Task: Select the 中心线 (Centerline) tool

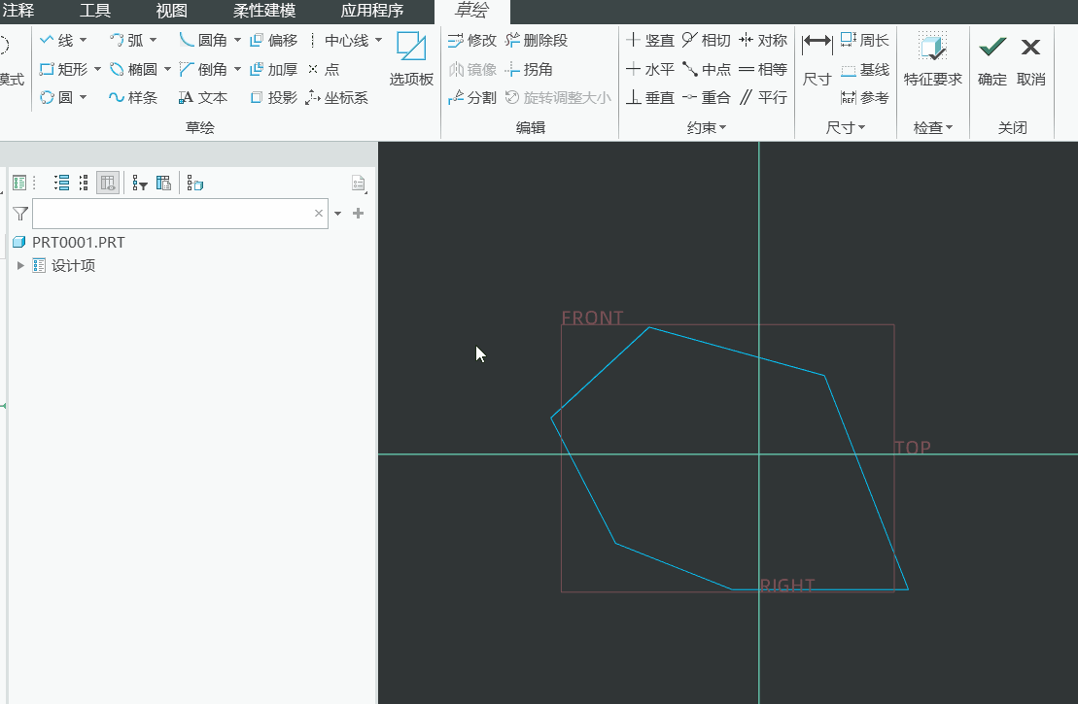Action: [x=338, y=41]
